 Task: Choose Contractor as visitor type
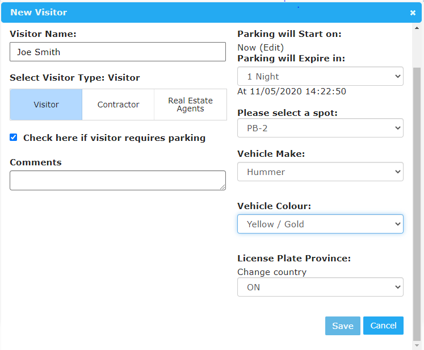pos(118,105)
